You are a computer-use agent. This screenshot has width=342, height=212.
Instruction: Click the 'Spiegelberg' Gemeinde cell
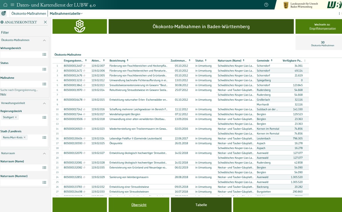click(x=264, y=80)
